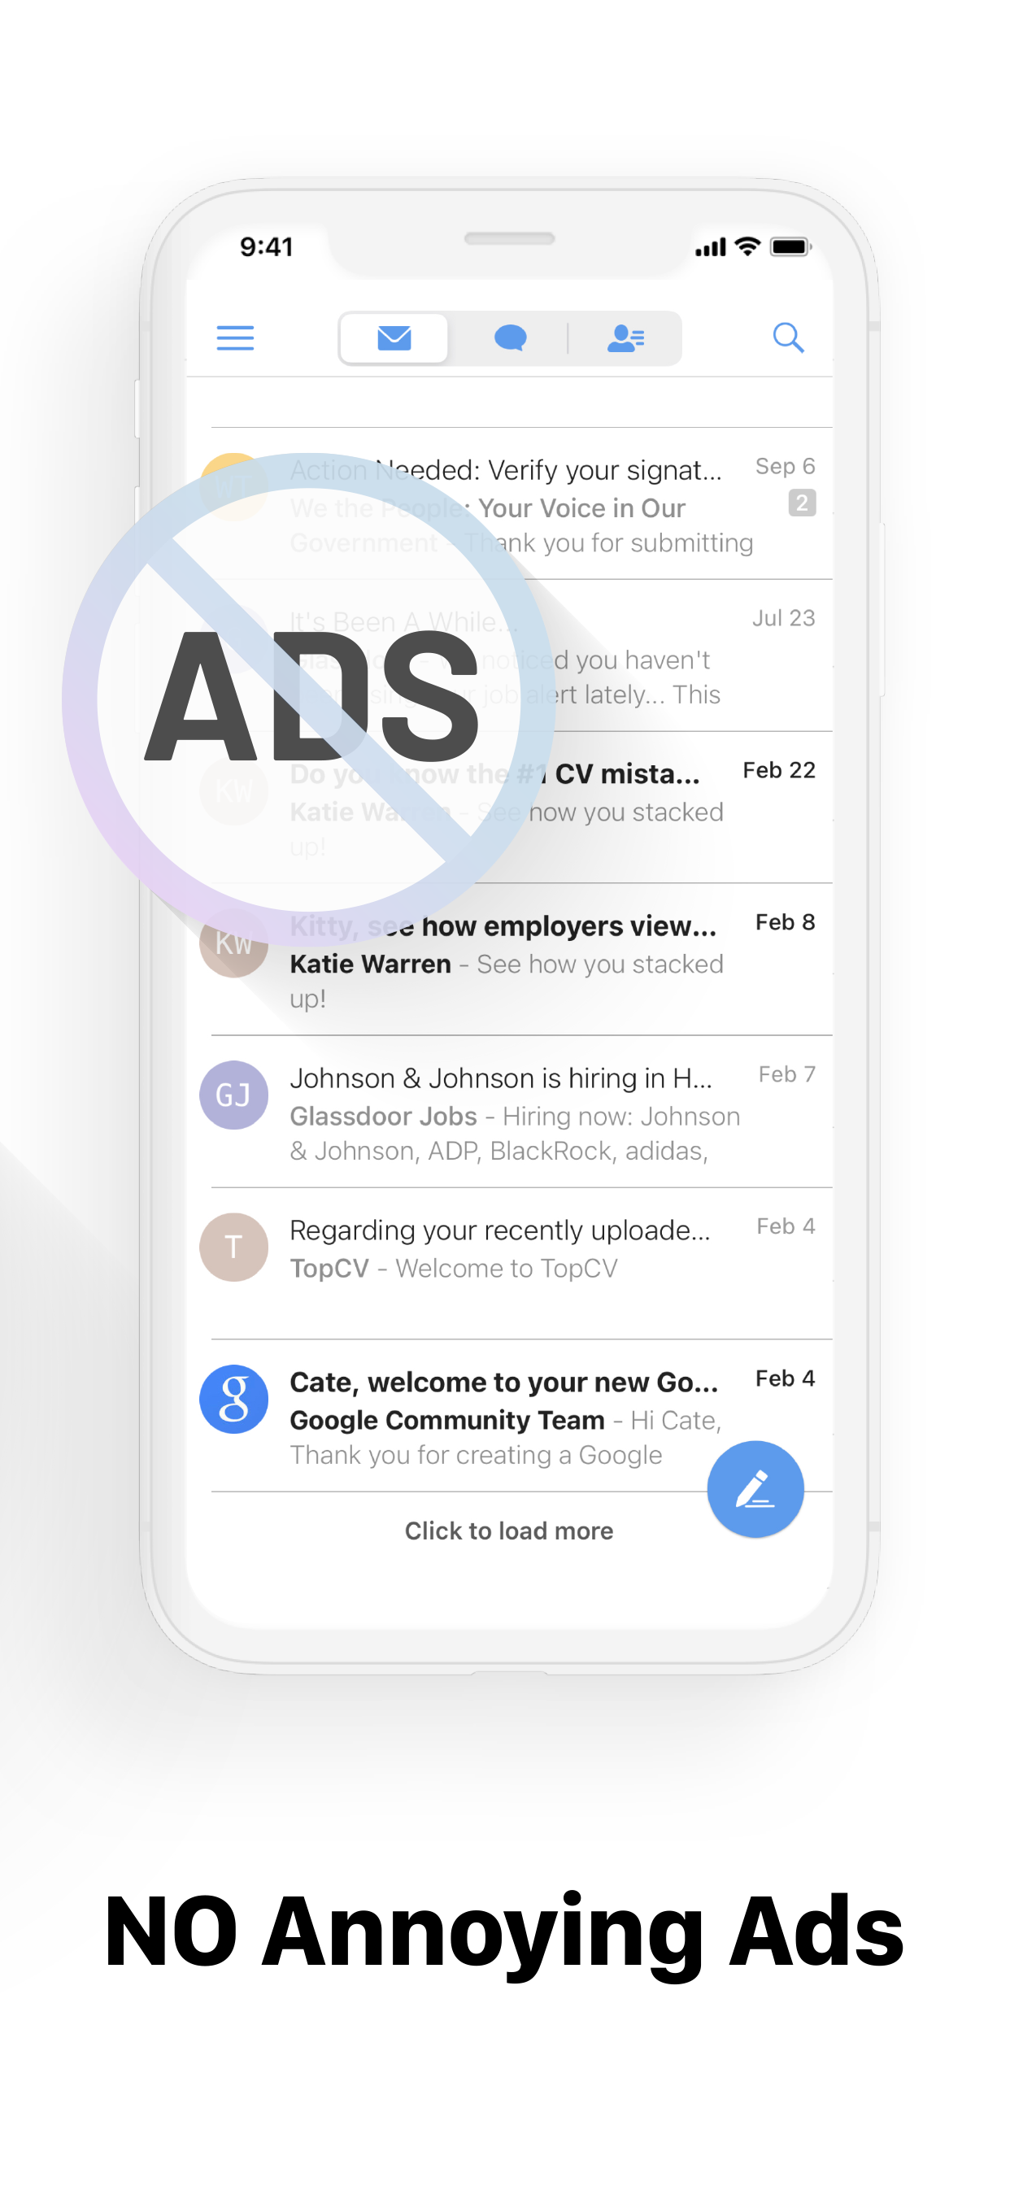The width and height of the screenshot is (1010, 2186).
Task: Open the search magnifier
Action: pos(788,337)
